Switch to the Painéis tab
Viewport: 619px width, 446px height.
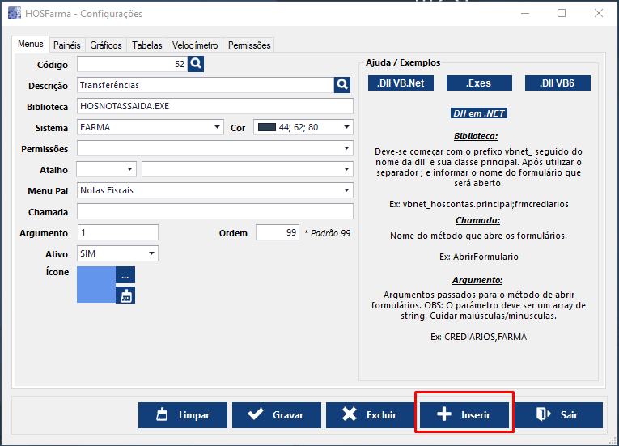[x=67, y=45]
